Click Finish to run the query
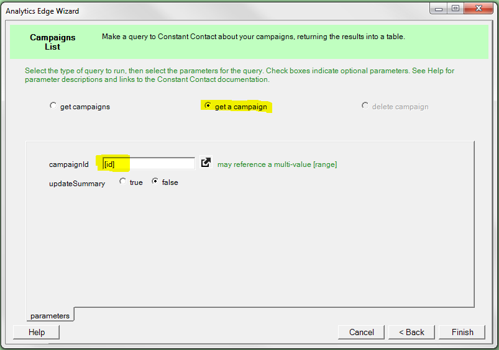 462,332
